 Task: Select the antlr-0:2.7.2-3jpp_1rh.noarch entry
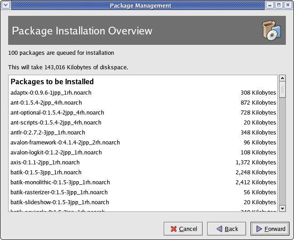[47, 133]
